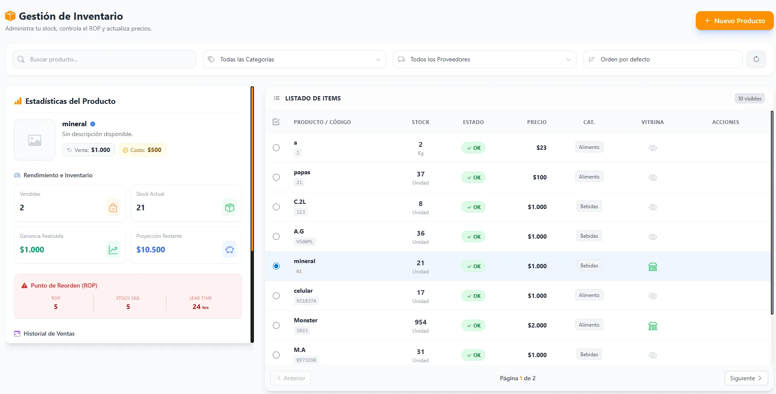776x394 pixels.
Task: Open the Orden por defecto sort dropdown
Action: tap(663, 59)
